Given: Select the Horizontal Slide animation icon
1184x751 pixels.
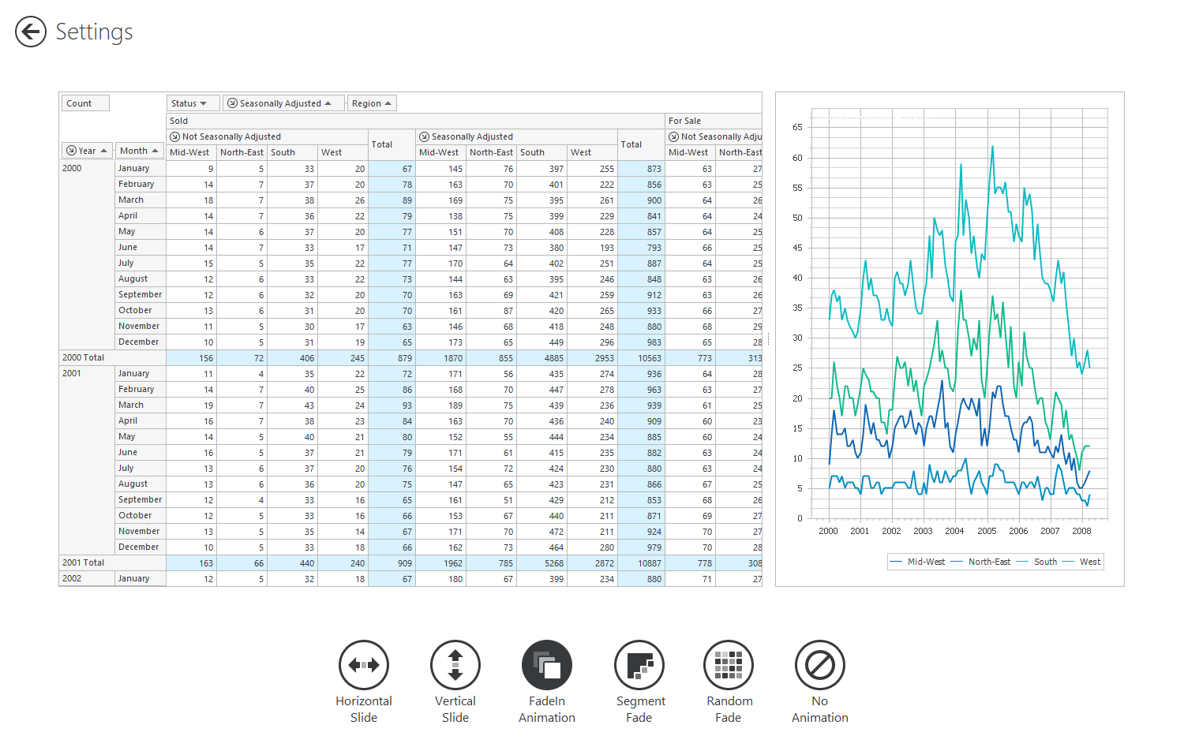Looking at the screenshot, I should [364, 665].
